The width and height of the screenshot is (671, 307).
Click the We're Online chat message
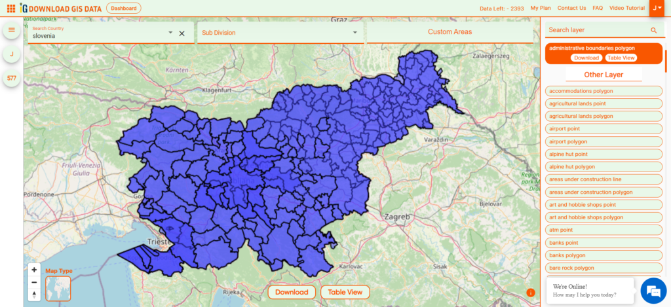(x=590, y=291)
